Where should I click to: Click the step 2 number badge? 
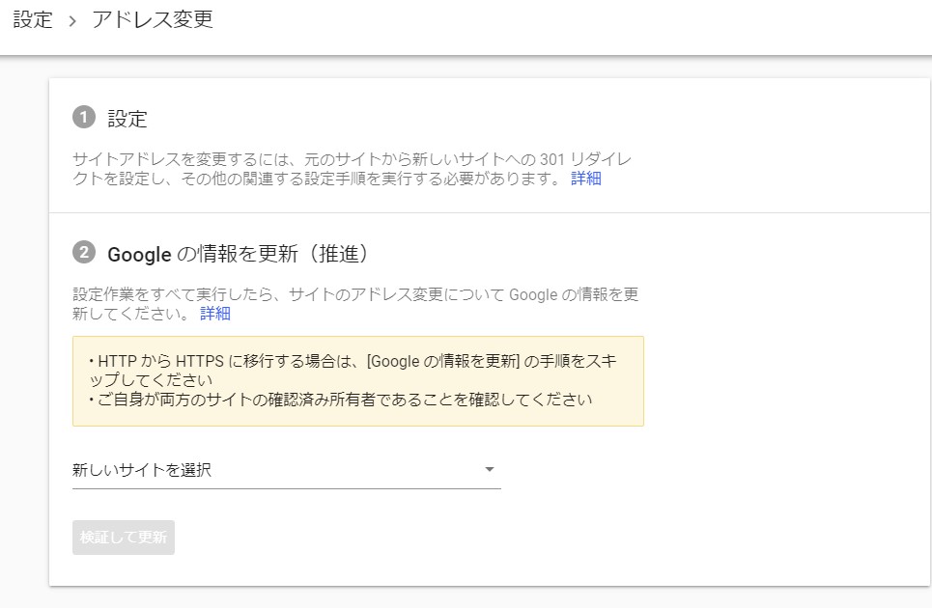pyautogui.click(x=84, y=253)
